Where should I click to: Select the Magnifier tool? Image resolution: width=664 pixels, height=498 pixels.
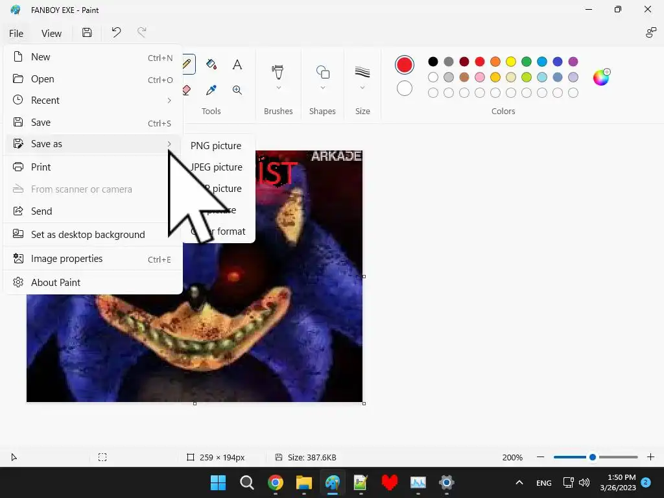tap(237, 89)
